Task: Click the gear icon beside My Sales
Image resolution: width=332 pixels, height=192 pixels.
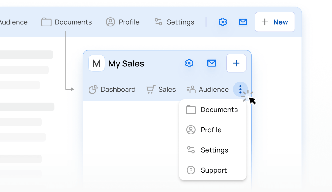Action: pyautogui.click(x=189, y=63)
